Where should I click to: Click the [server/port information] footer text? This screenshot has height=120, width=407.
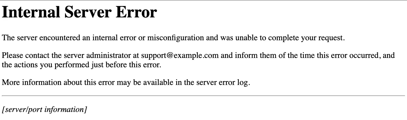[44, 110]
